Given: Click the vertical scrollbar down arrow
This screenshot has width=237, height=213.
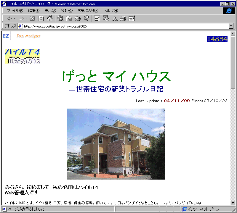Looking at the screenshot, I should pos(233,203).
